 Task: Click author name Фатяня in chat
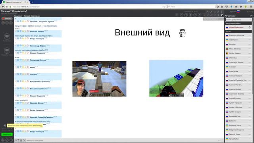click(33, 74)
